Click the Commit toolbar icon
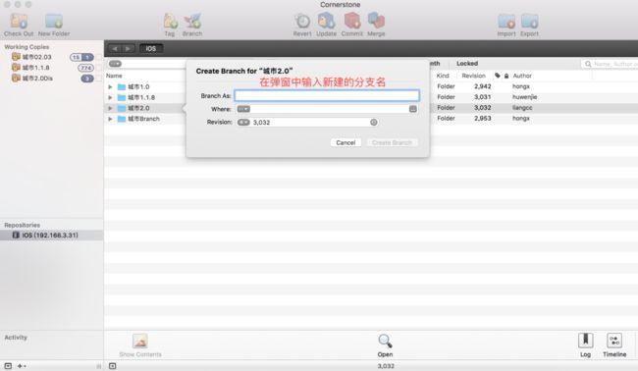The width and height of the screenshot is (638, 371). 352,21
